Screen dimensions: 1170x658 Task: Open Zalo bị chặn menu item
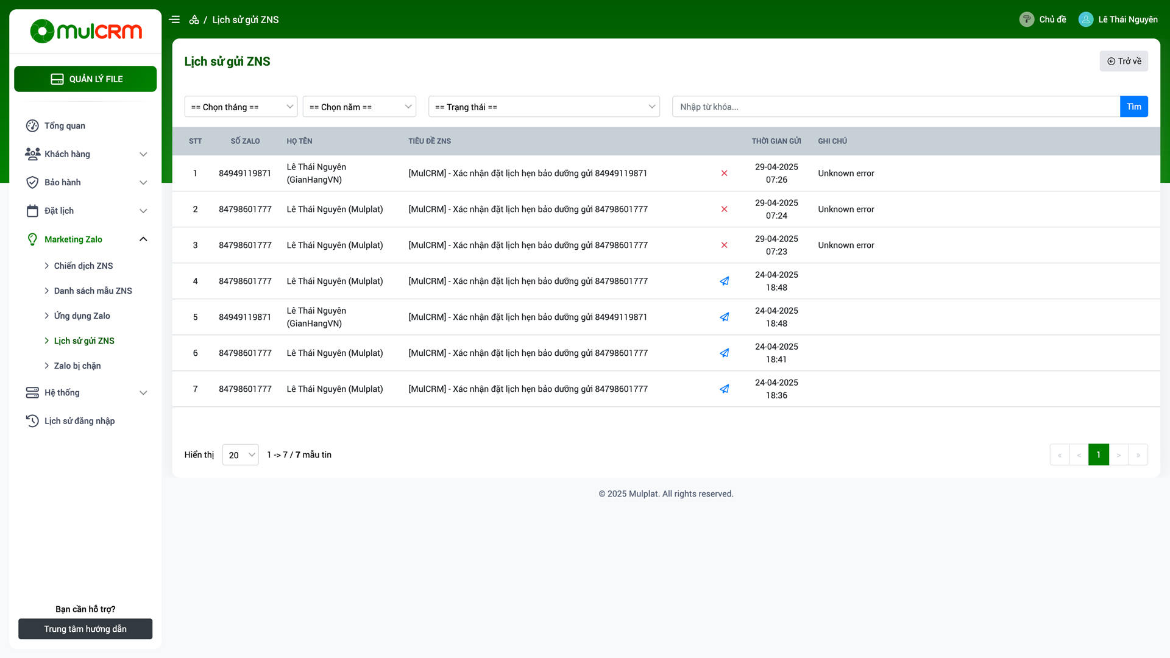click(77, 366)
